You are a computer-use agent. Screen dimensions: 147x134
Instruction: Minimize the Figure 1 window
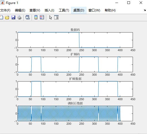click(117, 3)
